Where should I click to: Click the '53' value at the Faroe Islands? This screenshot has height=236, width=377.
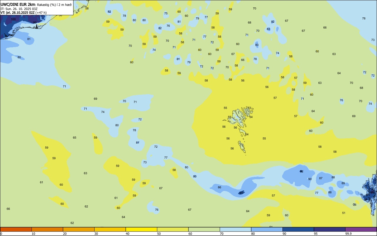(x=249, y=108)
